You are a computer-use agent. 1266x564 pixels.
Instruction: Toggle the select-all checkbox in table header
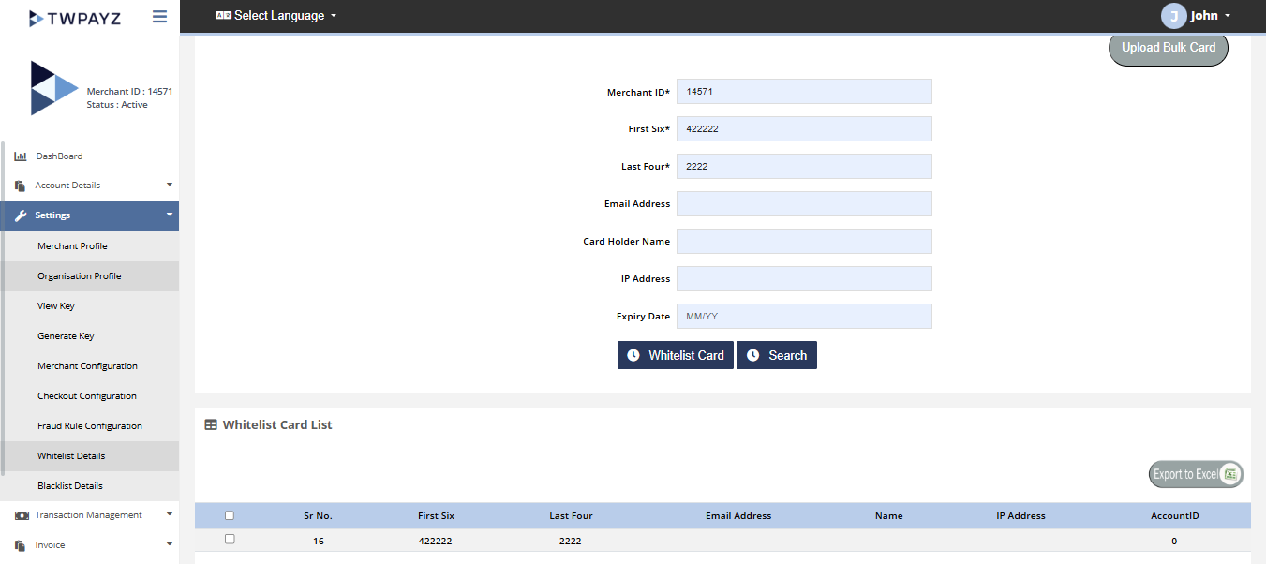(230, 515)
